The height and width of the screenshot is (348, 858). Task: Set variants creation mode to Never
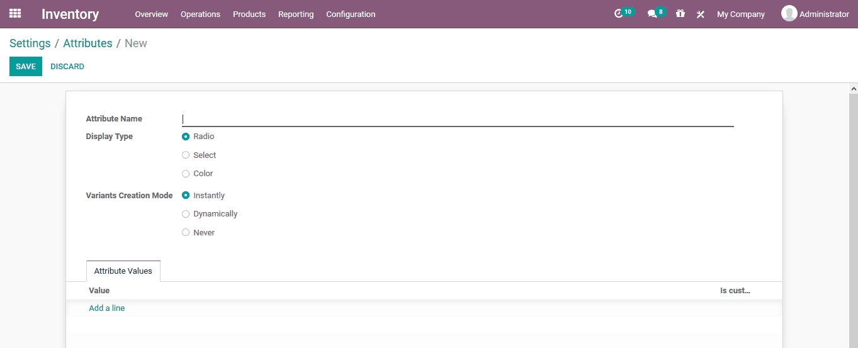pyautogui.click(x=186, y=233)
